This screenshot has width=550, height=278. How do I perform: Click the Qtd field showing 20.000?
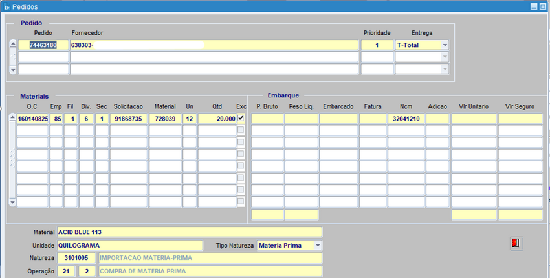pos(217,119)
